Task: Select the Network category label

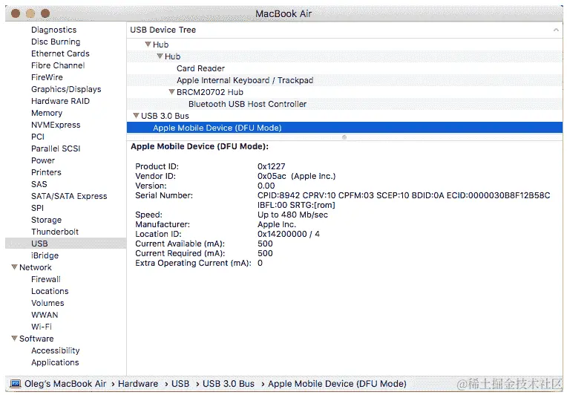Action: click(36, 267)
